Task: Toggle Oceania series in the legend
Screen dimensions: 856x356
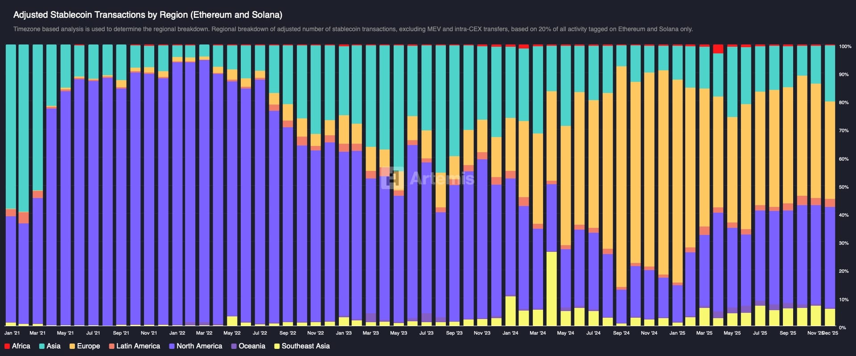Action: tap(248, 346)
